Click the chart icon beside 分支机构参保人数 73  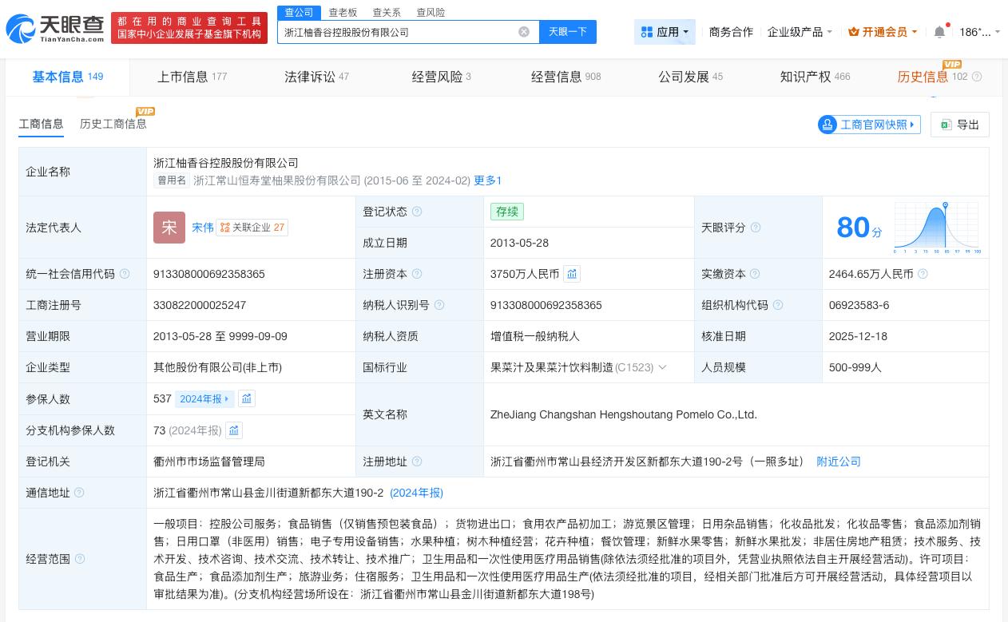233,430
